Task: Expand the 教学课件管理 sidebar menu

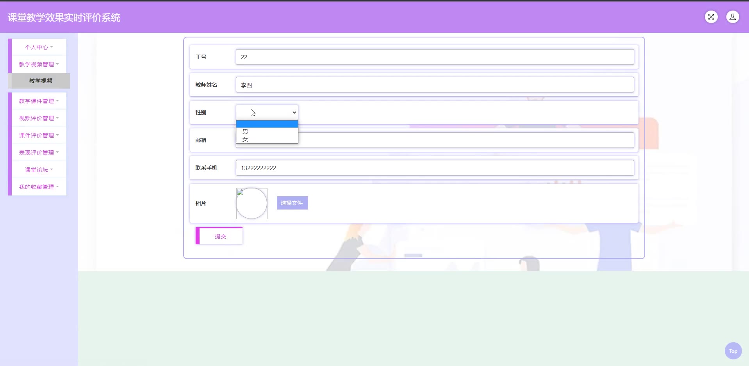Action: [39, 101]
